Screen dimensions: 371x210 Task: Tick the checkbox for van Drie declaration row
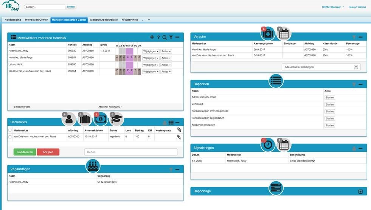(x=10, y=137)
